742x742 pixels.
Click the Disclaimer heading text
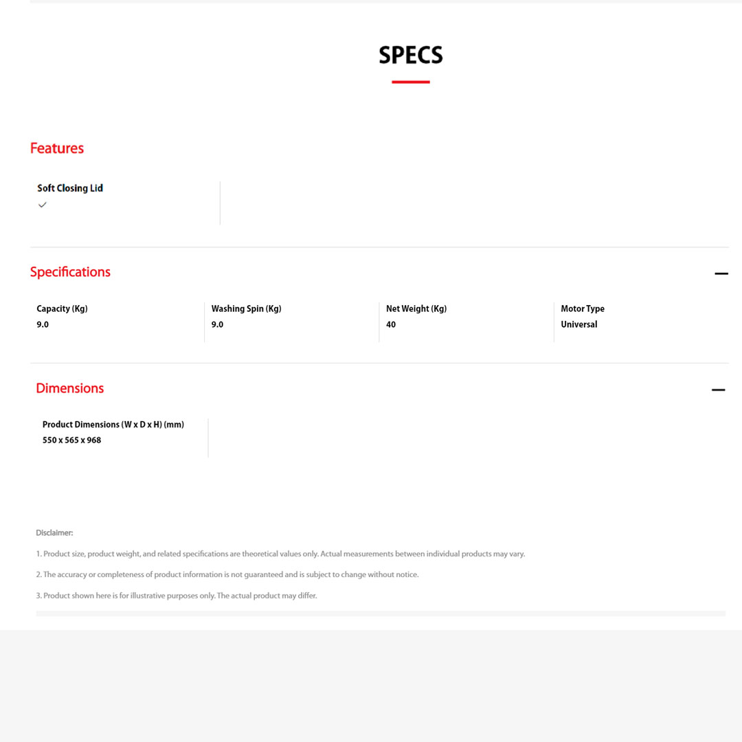click(54, 533)
